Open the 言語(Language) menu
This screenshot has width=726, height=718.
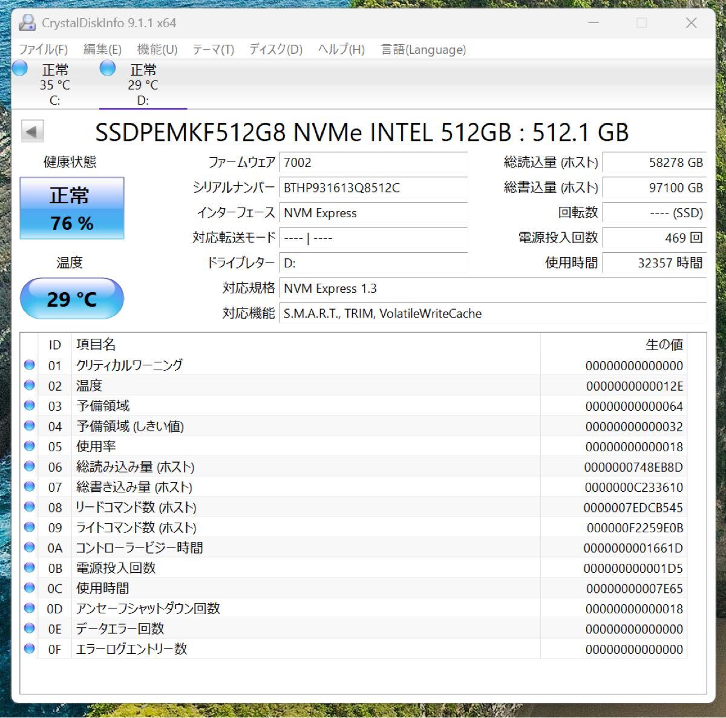[423, 50]
